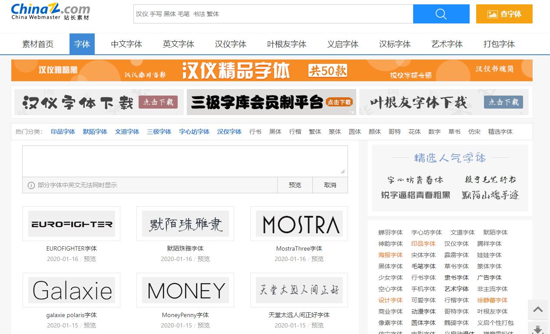Open the 徐静蕾字体 sidebar link
550x334 pixels.
pyautogui.click(x=492, y=300)
